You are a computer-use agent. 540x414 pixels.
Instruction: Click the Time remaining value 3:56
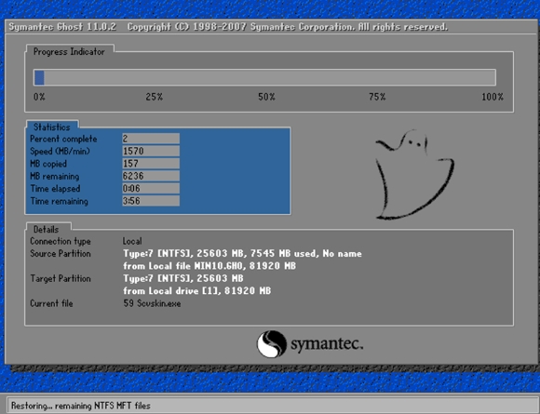tap(151, 201)
